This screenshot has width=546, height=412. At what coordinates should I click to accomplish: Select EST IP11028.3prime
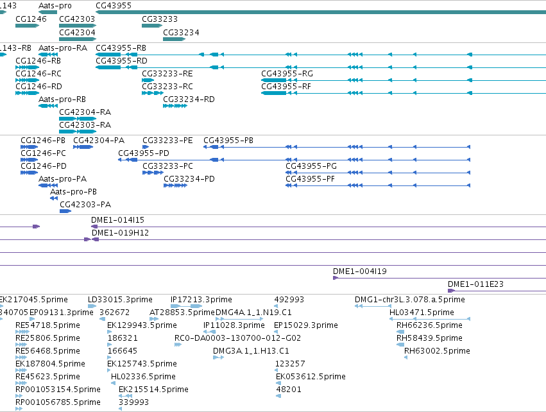210,332
